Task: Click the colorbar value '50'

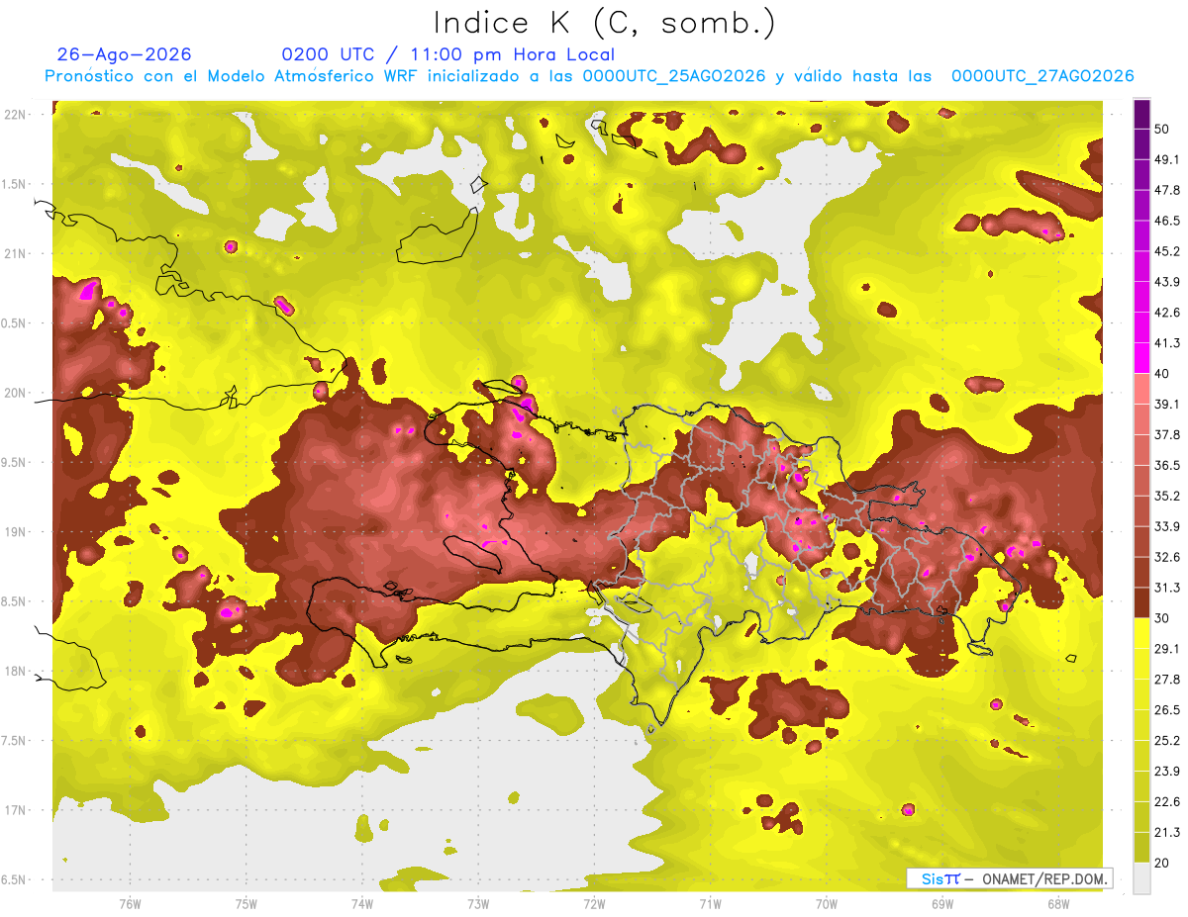Action: point(1162,129)
